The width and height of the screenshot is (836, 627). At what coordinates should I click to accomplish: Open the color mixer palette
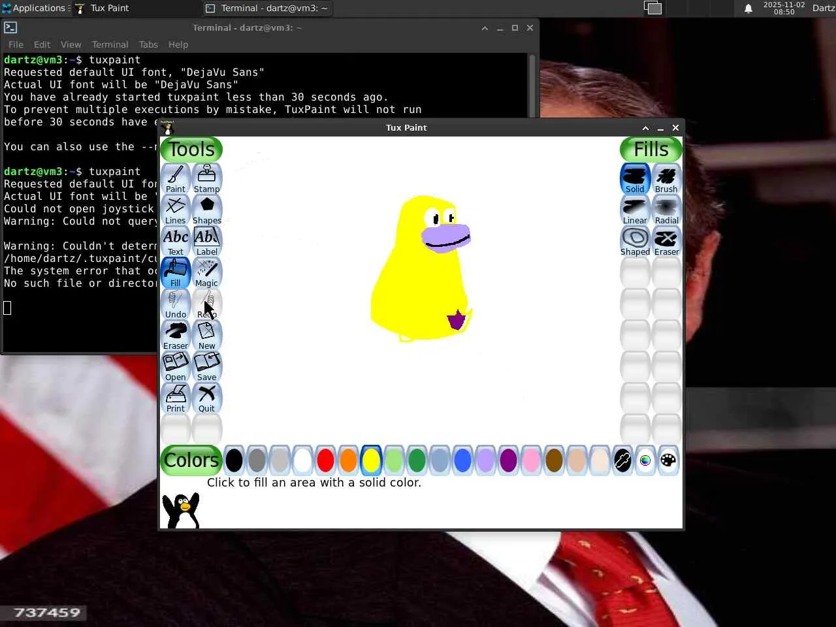[x=668, y=460]
